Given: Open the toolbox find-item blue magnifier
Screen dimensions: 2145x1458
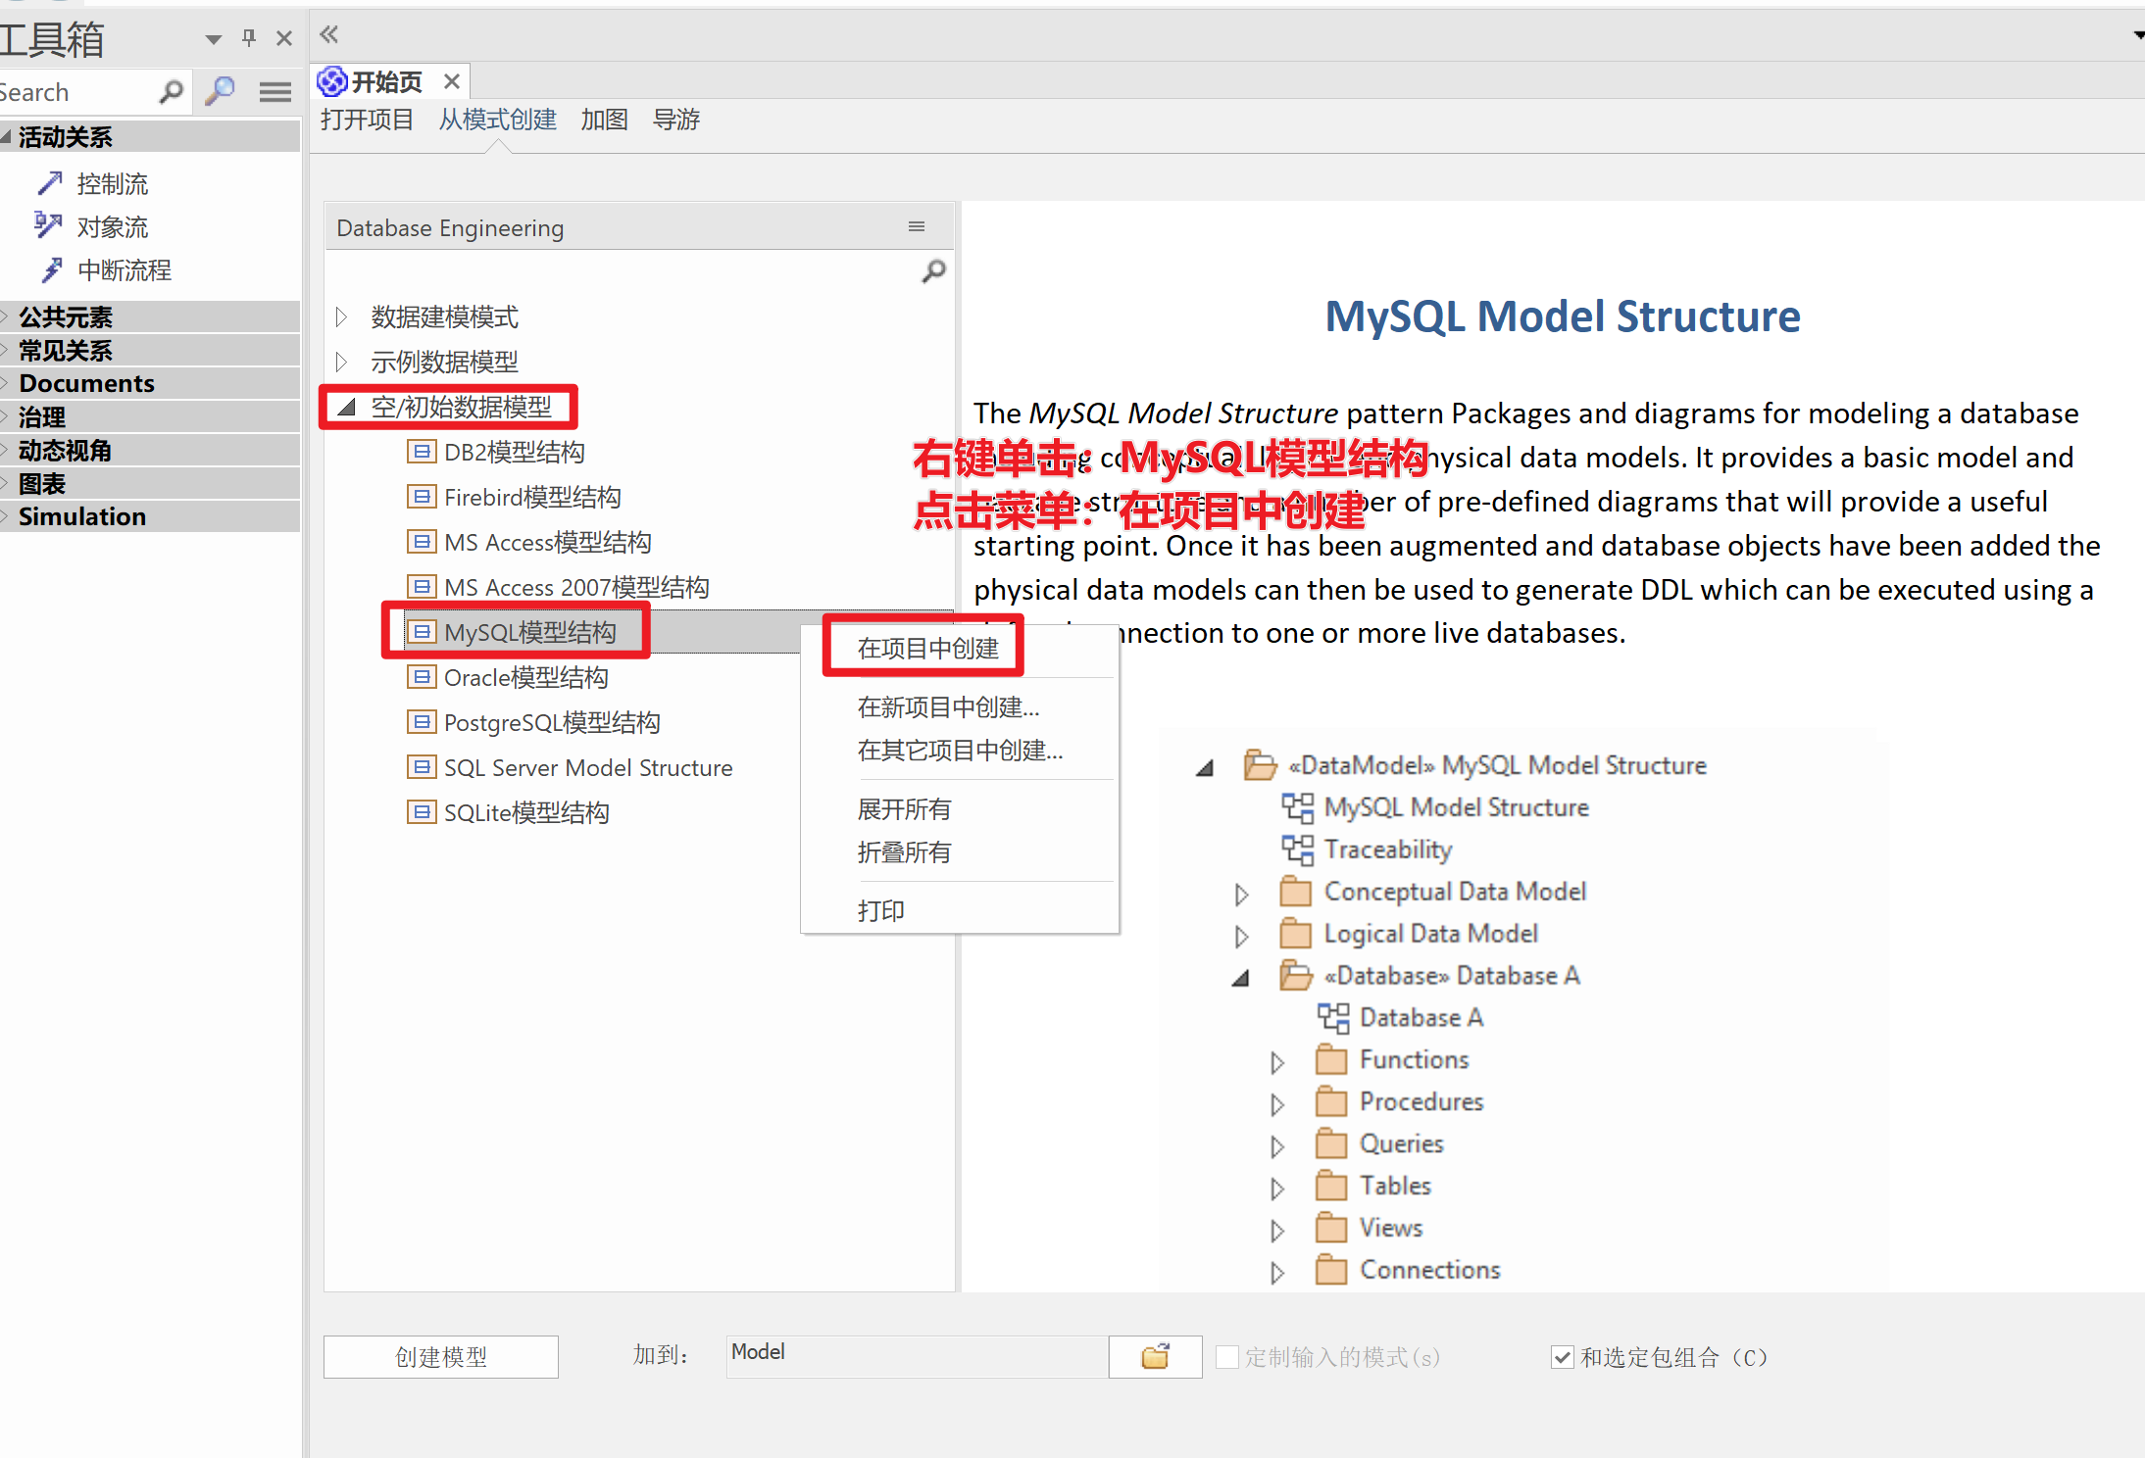Looking at the screenshot, I should pos(220,92).
